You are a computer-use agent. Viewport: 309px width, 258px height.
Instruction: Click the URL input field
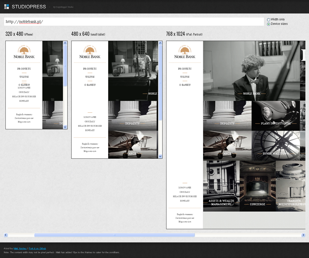pos(134,22)
